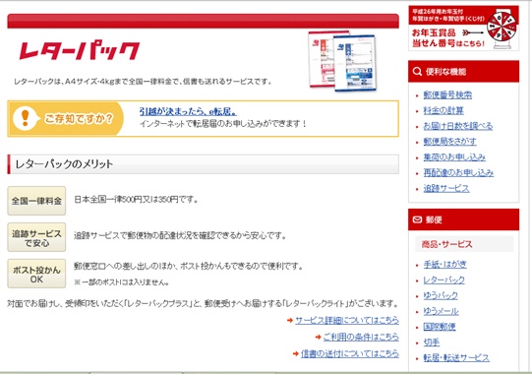This screenshot has height=374, width=532.
Task: Open ゆうパック link
Action: coord(441,295)
